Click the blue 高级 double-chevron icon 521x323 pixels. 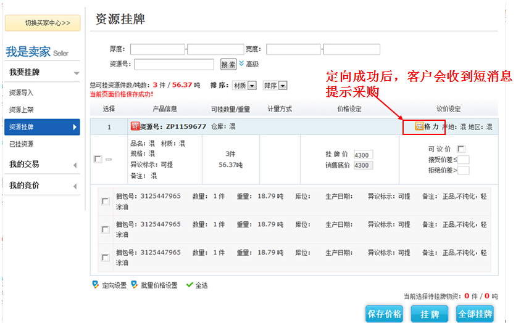(241, 63)
